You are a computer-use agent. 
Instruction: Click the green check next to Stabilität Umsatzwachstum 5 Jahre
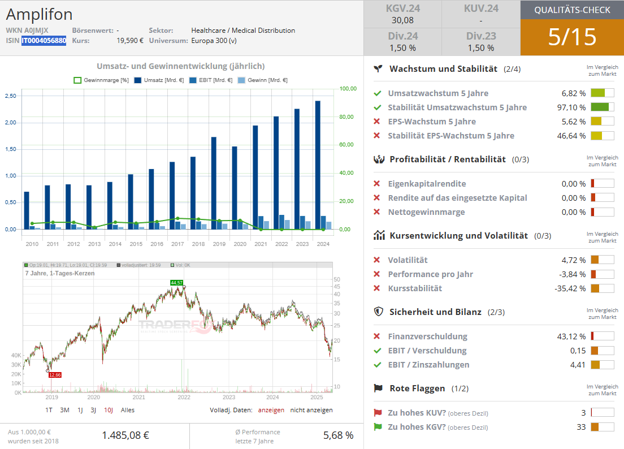click(377, 107)
